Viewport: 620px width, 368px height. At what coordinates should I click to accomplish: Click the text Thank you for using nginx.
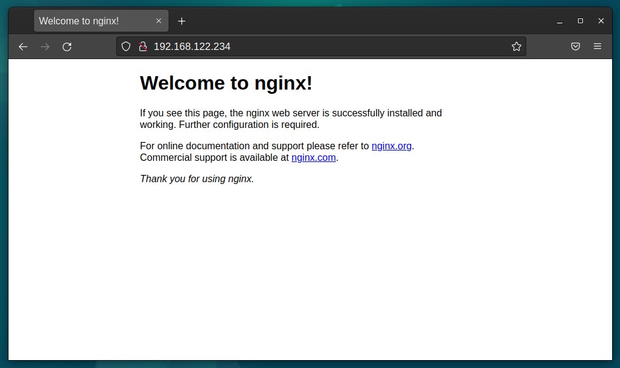coord(197,179)
